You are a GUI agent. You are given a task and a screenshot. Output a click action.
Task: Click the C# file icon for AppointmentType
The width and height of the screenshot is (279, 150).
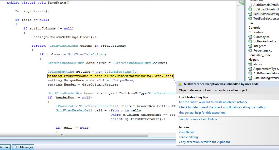250,69
